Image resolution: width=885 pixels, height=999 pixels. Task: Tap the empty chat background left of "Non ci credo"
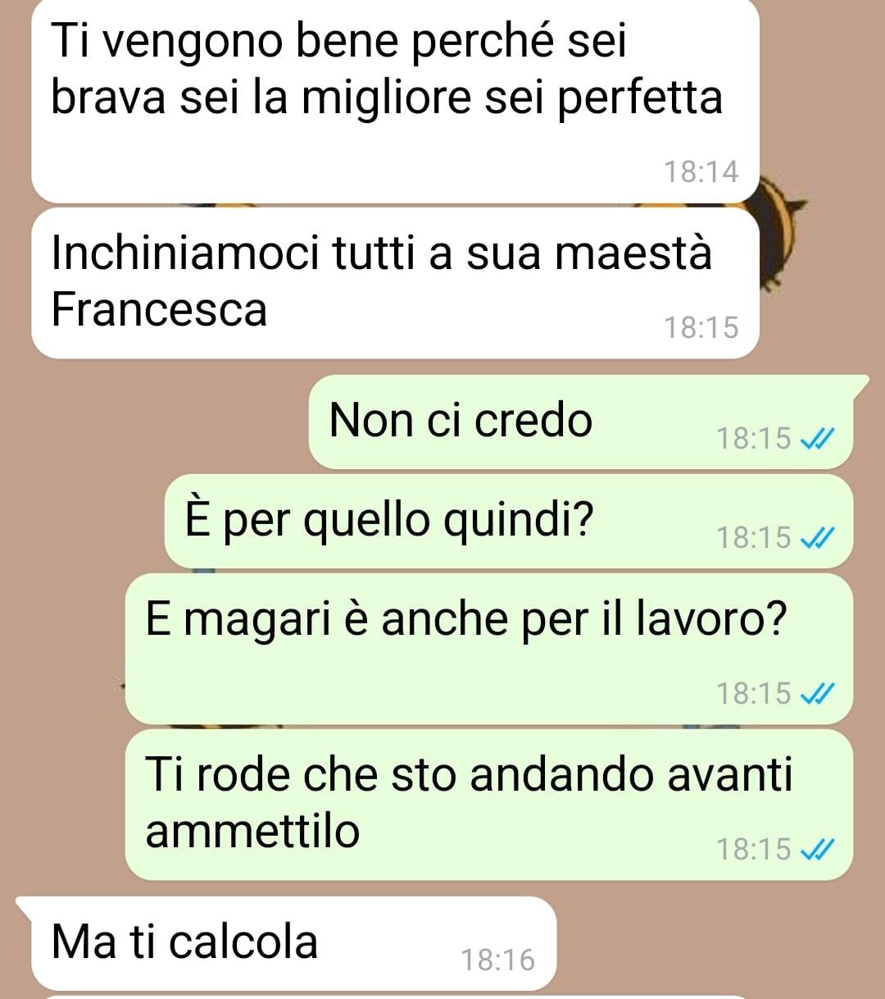coord(156,422)
